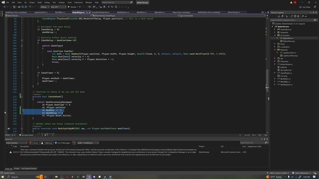The height and width of the screenshot is (179, 319).
Task: Collapse the Accessories folder
Action: (x=275, y=35)
